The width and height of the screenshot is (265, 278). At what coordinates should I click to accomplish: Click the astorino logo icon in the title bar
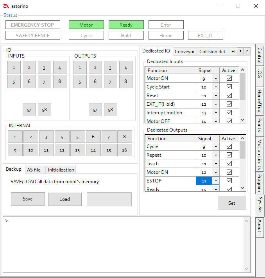pos(6,6)
